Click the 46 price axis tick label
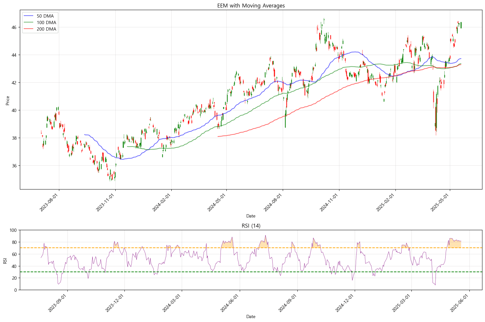 (x=15, y=27)
